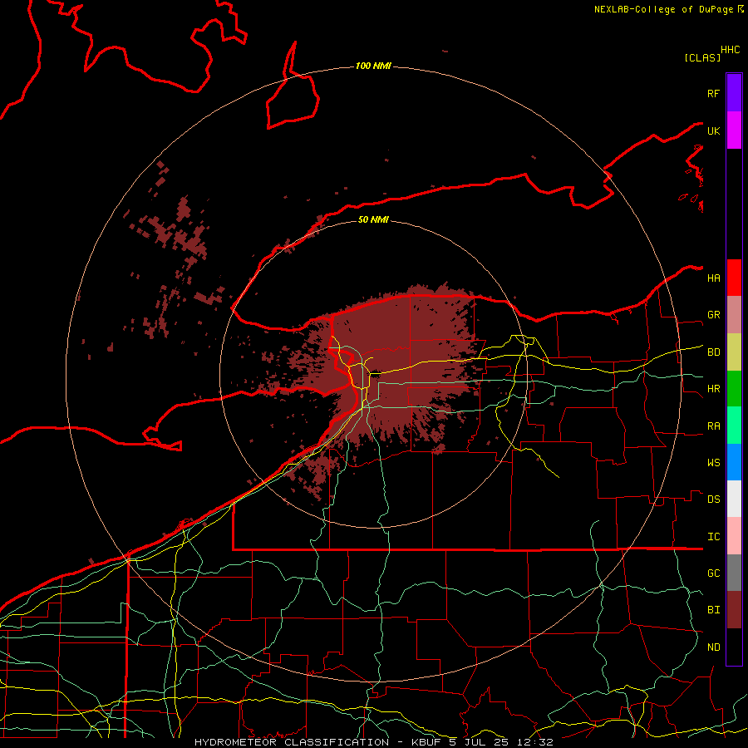This screenshot has height=748, width=748.
Task: Click the BD legend label
Action: click(714, 352)
